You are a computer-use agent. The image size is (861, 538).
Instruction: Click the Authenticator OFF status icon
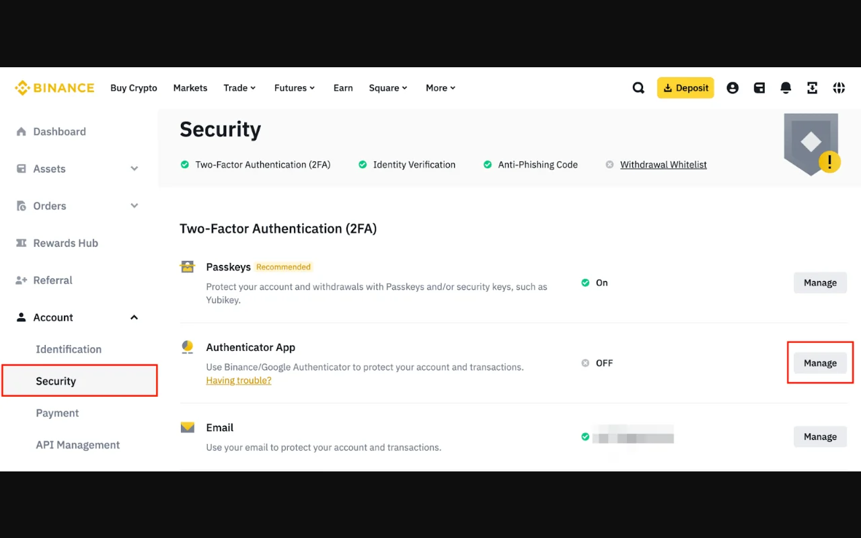(x=585, y=363)
